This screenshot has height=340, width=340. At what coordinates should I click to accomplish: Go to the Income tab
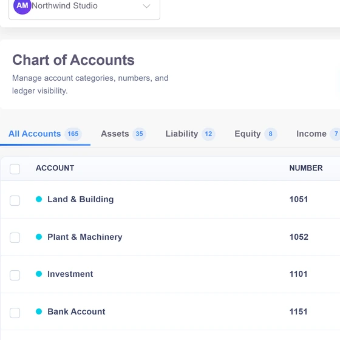tap(318, 134)
